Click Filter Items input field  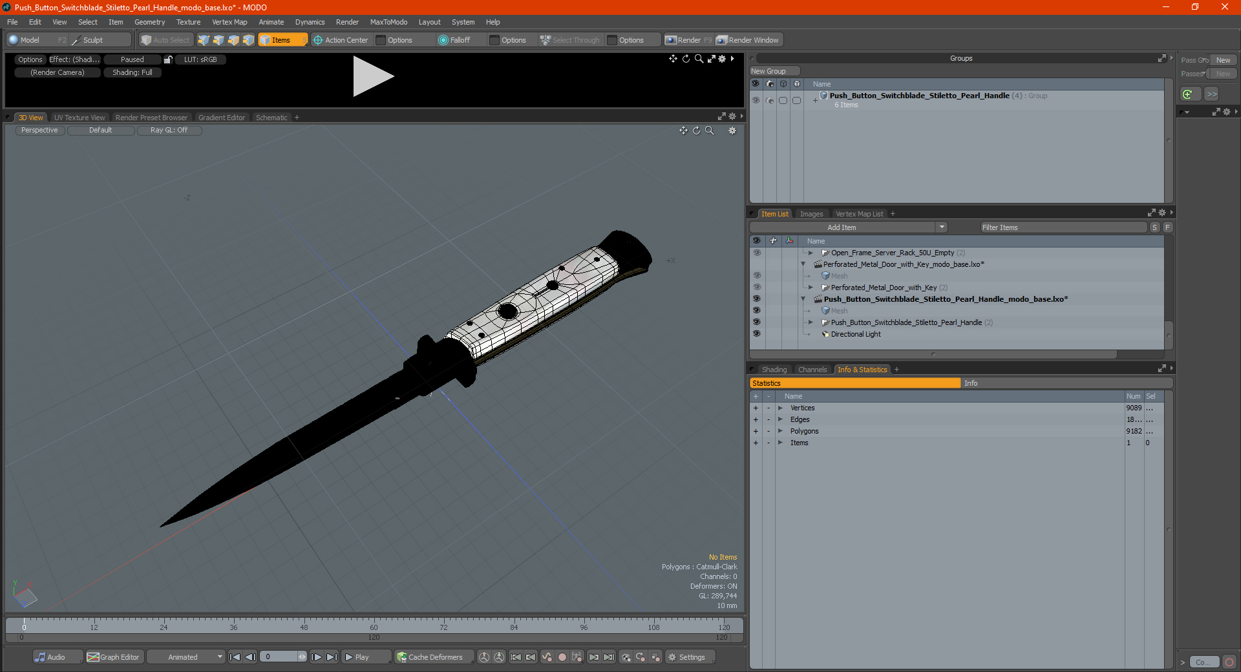pyautogui.click(x=1063, y=227)
